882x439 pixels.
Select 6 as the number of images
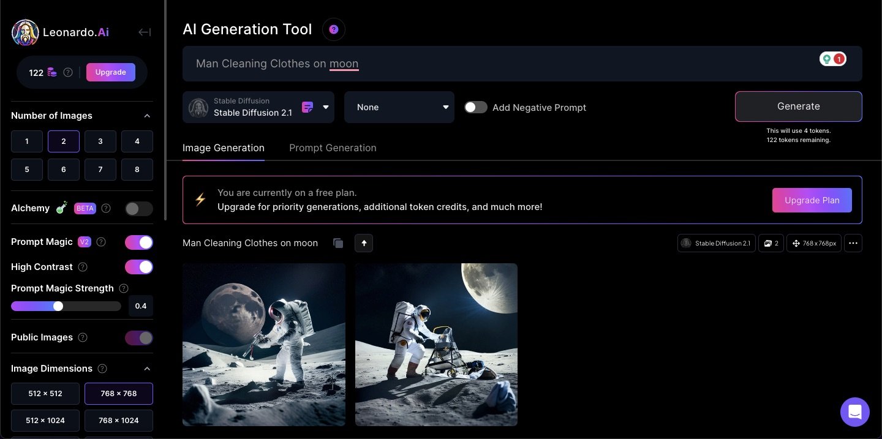coord(64,170)
